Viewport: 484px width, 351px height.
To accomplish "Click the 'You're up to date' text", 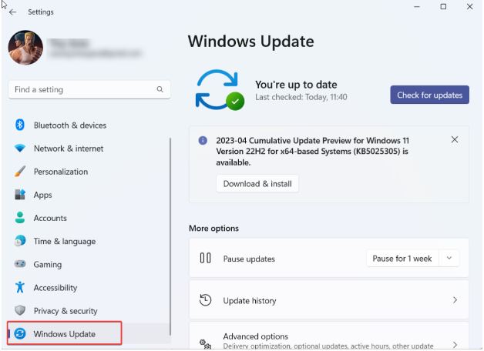I will [296, 85].
